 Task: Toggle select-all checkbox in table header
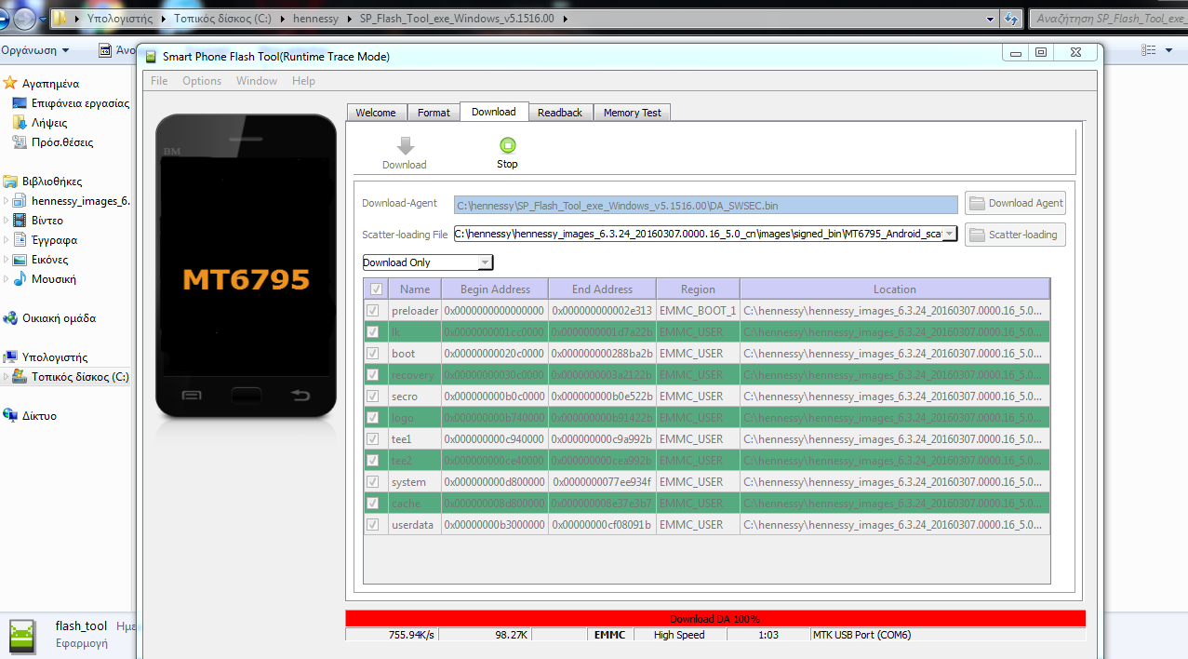(375, 289)
